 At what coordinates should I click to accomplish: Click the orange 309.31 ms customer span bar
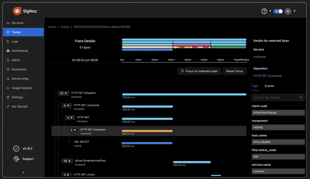coord(147,131)
